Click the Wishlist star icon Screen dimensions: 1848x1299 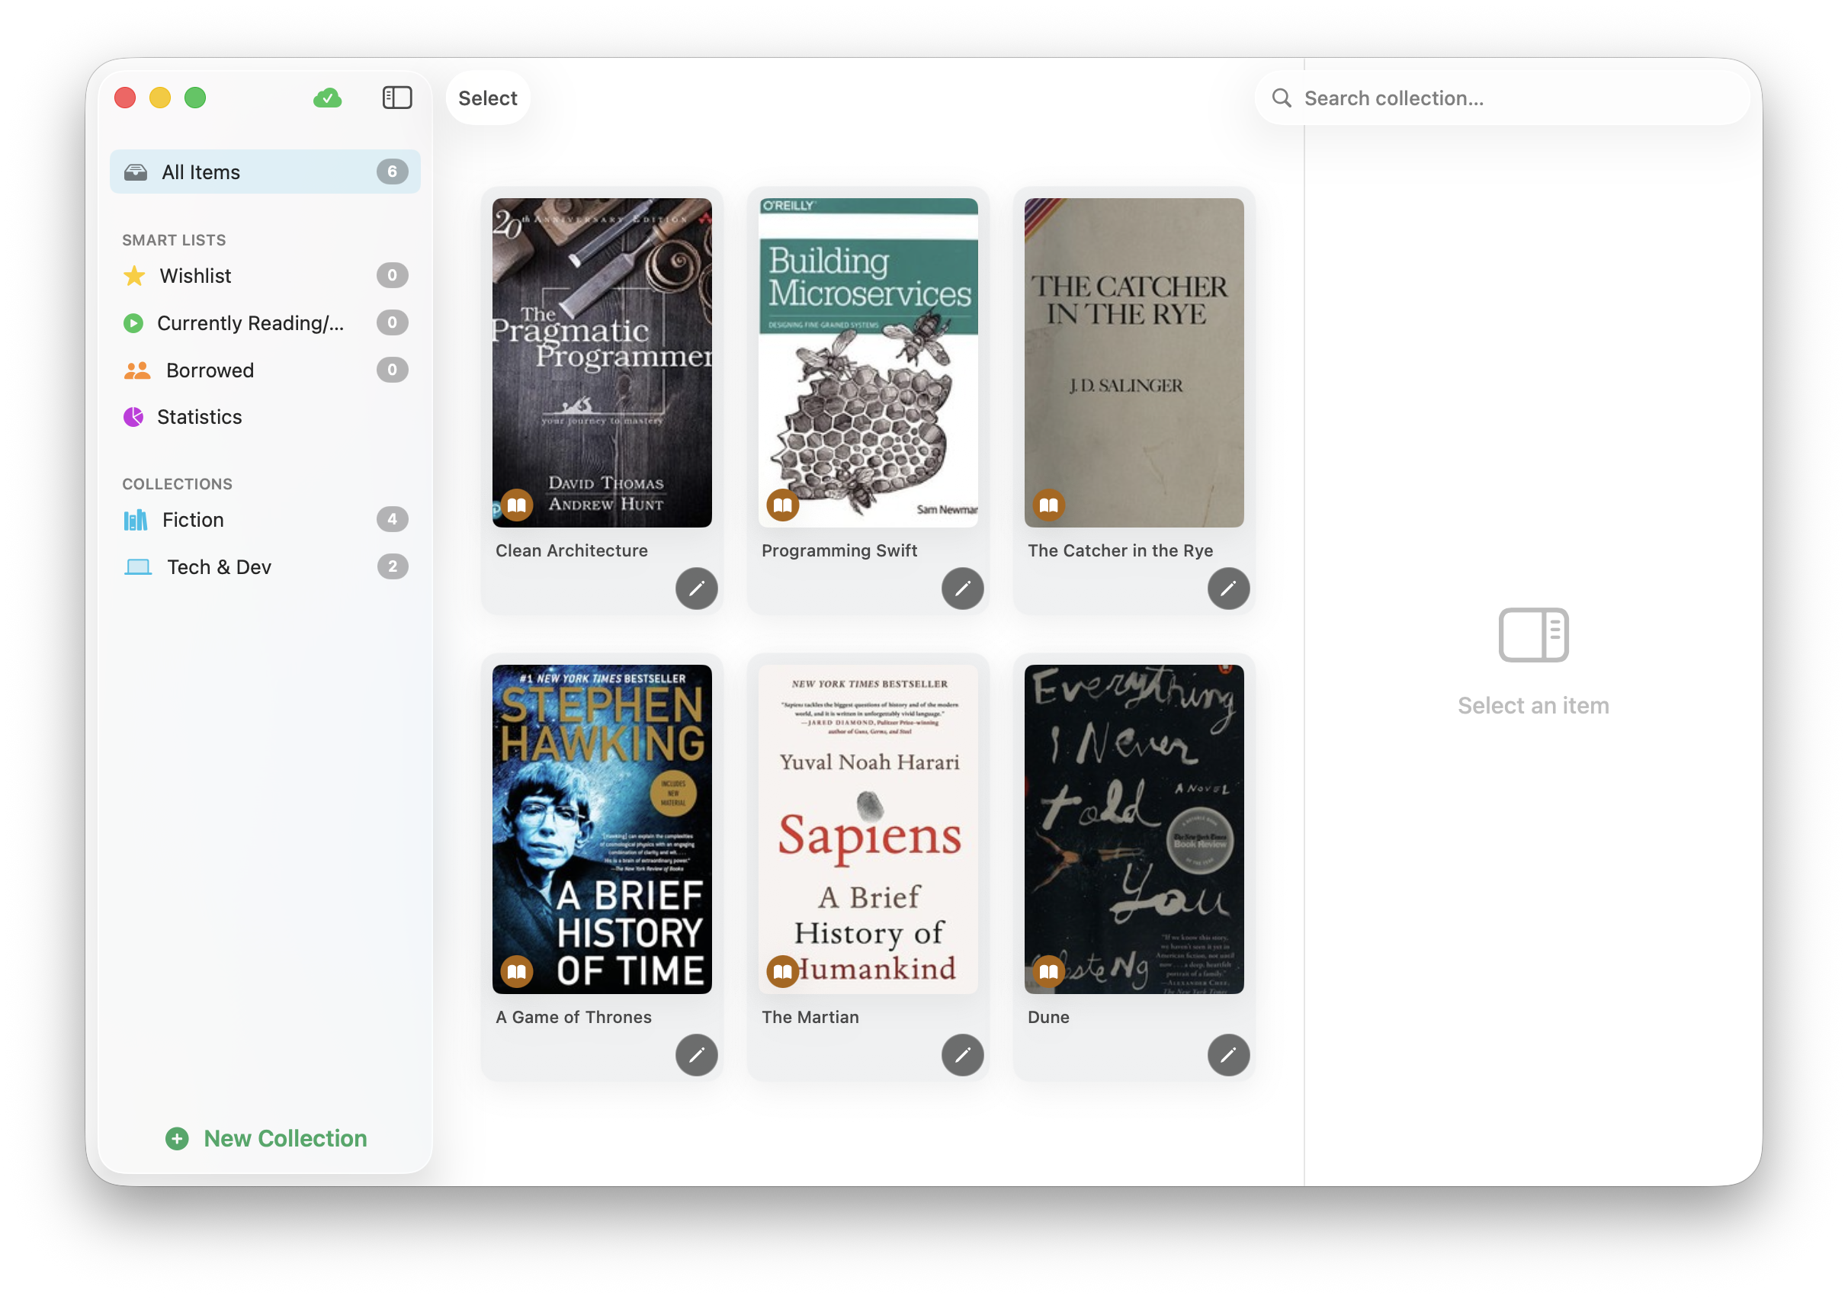(134, 276)
